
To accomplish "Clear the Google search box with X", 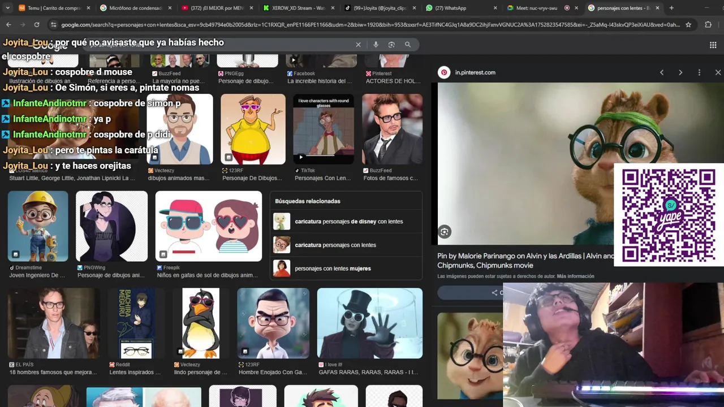I will tap(358, 45).
